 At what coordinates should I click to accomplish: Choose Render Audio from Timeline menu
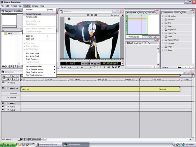[40, 17]
